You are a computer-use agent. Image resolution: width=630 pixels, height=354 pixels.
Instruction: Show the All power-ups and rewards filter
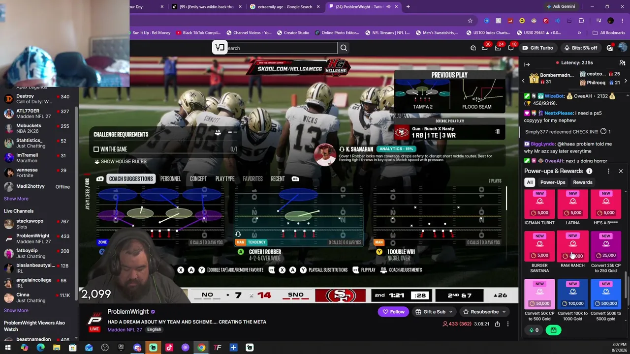click(x=530, y=182)
